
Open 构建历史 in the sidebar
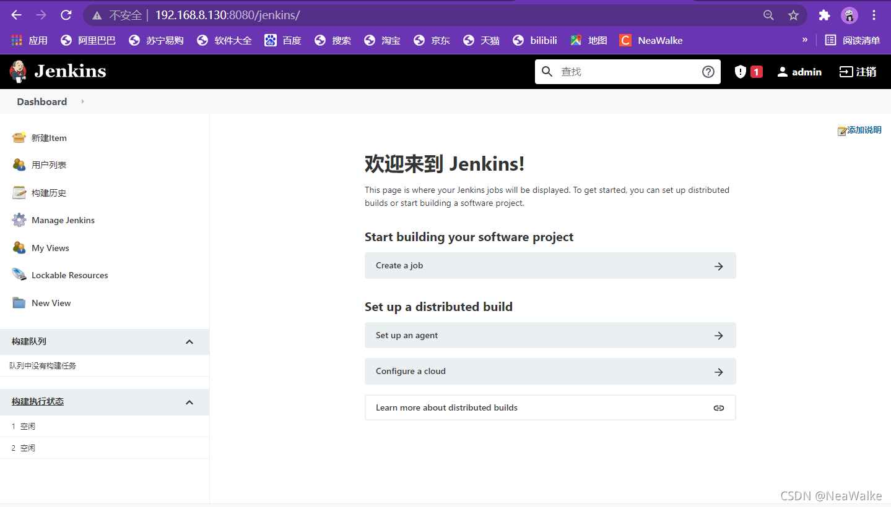(49, 193)
